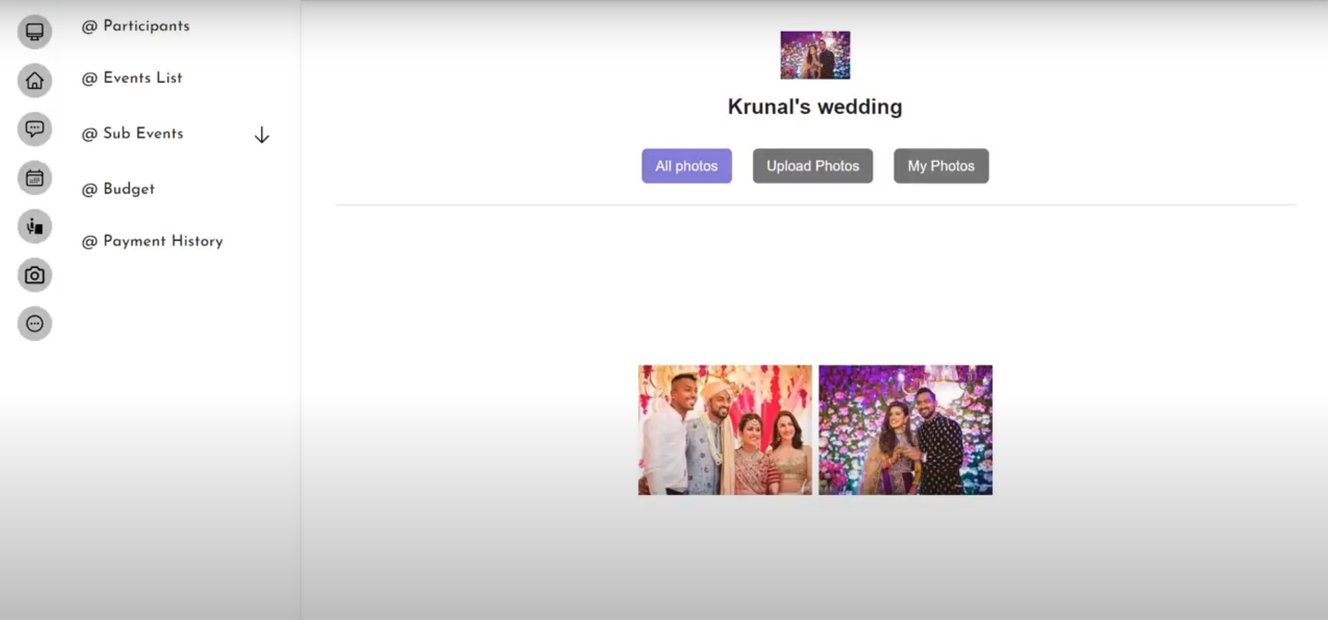Show All photos

[x=686, y=166]
